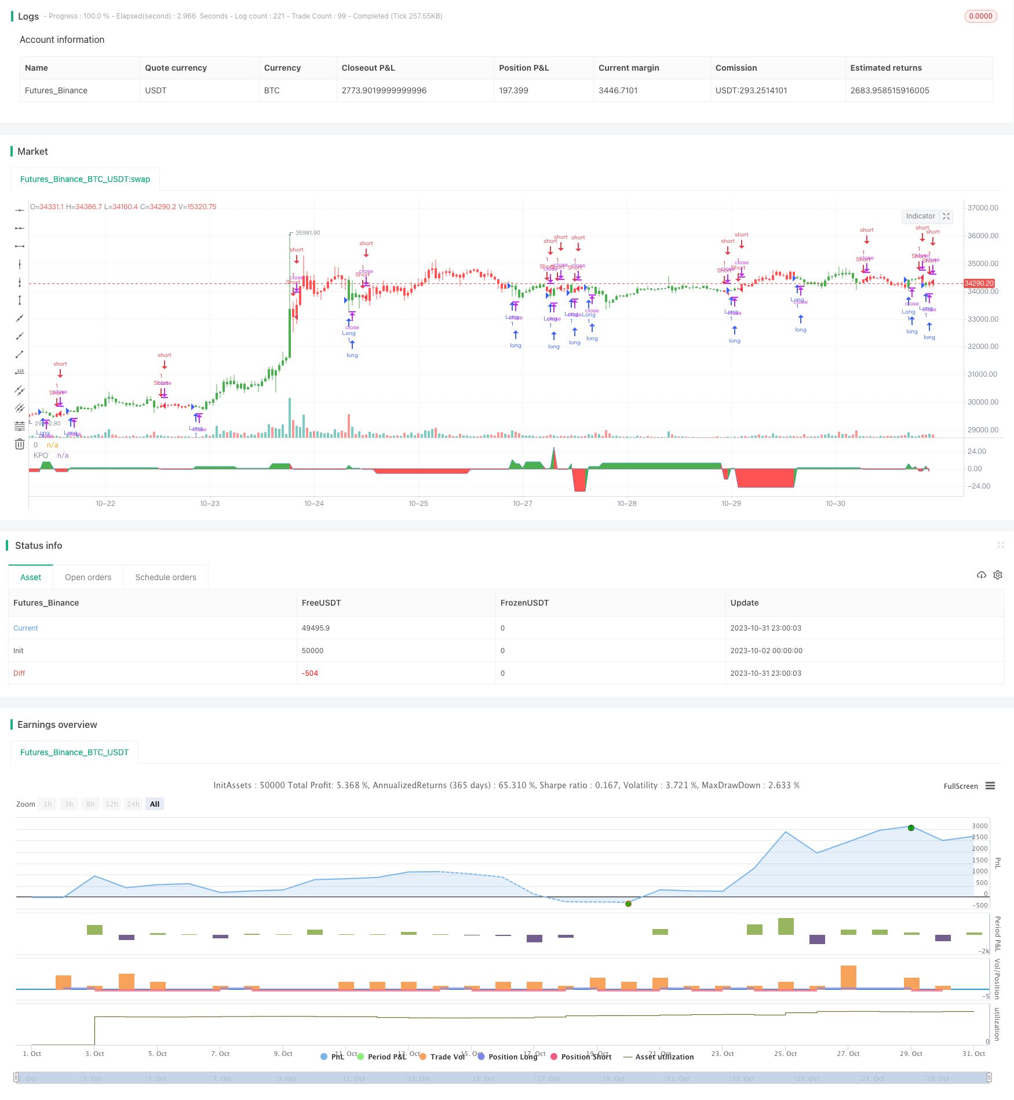Click the left handle of range navigator
1014x1100 pixels.
click(16, 1078)
